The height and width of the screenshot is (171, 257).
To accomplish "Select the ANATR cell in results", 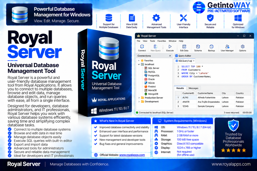I will click(189, 102).
